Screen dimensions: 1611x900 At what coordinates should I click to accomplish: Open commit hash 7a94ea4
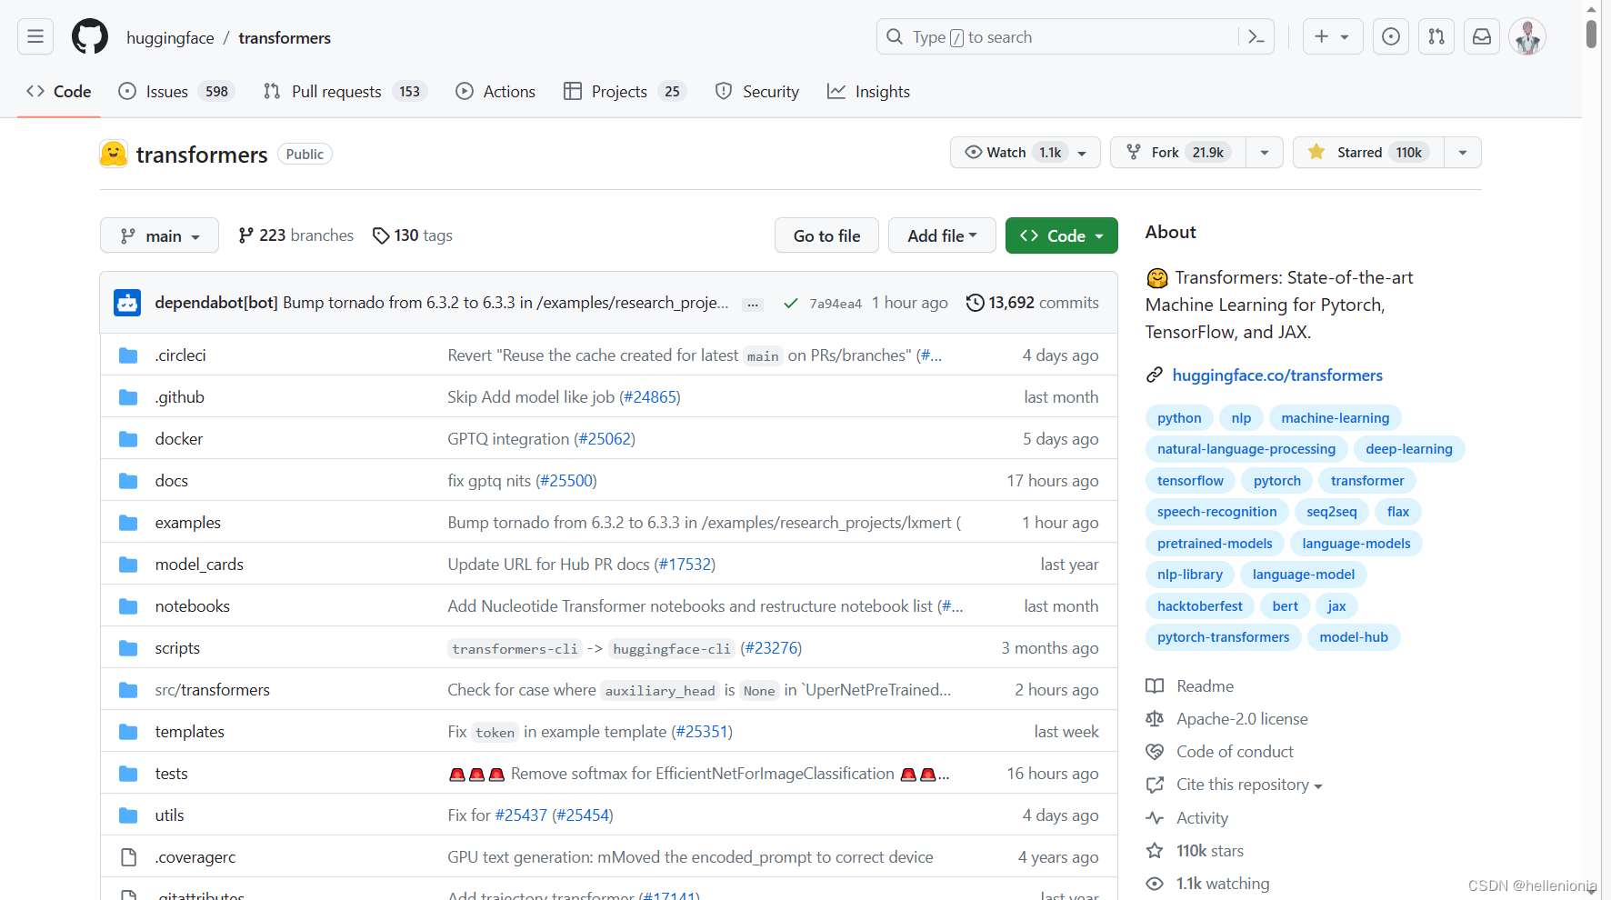point(836,304)
